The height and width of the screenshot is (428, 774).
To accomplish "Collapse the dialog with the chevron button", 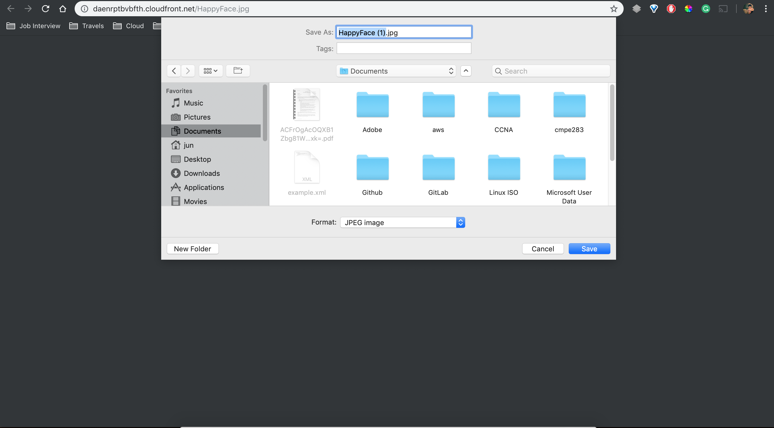I will (x=466, y=71).
